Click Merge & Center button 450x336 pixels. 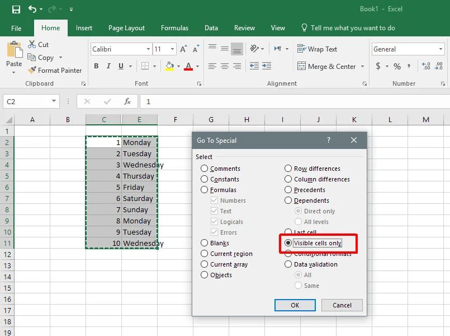point(326,67)
